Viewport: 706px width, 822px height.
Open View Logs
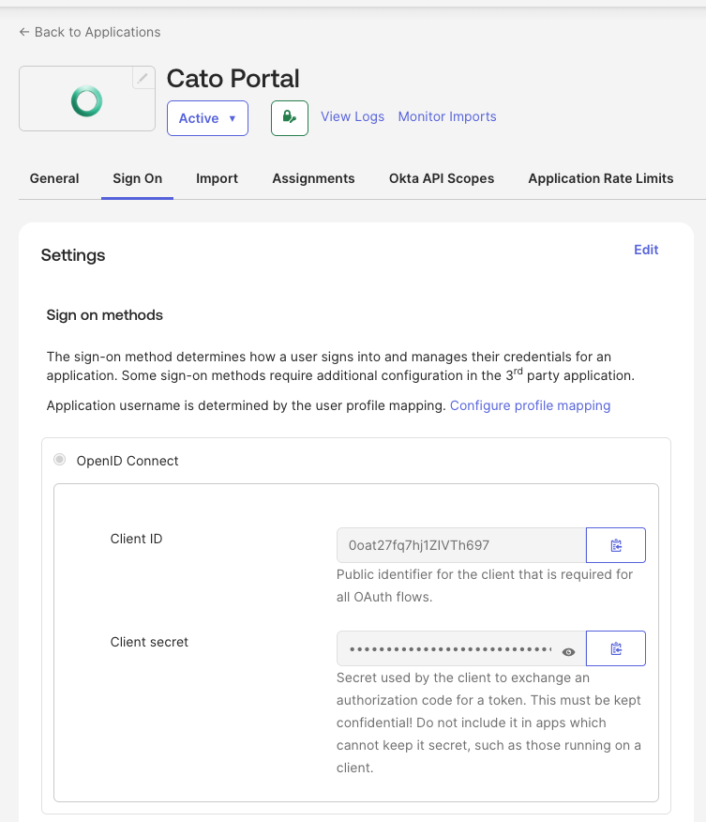353,116
